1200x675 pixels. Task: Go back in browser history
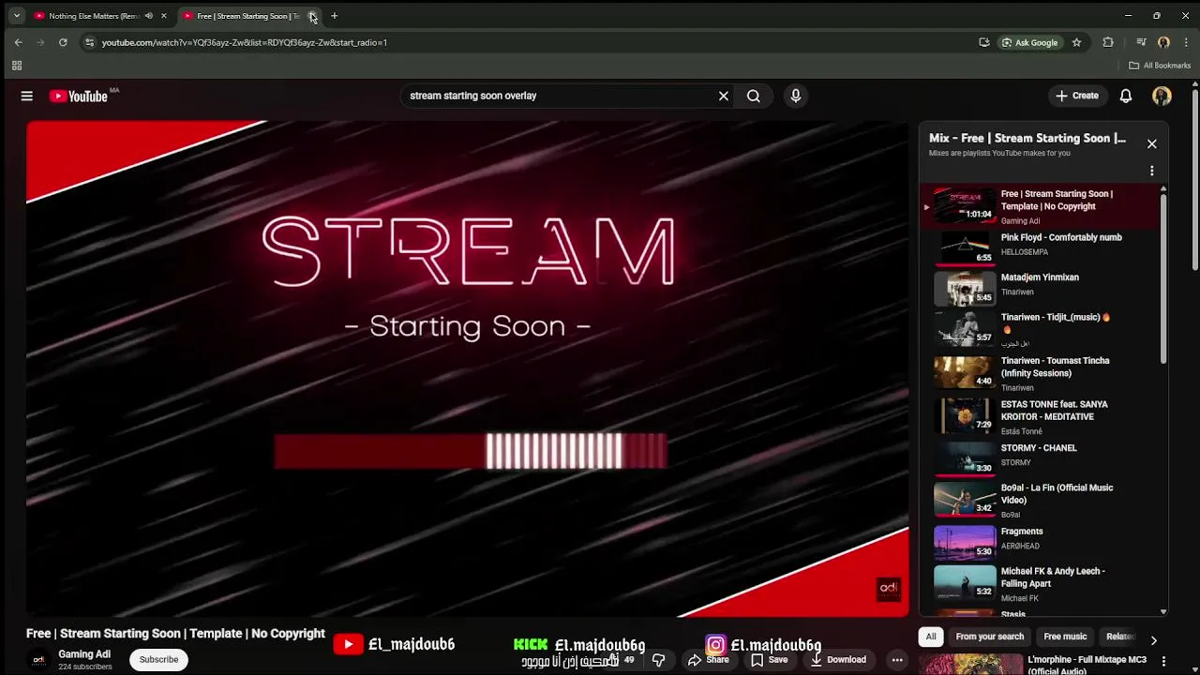(x=18, y=42)
